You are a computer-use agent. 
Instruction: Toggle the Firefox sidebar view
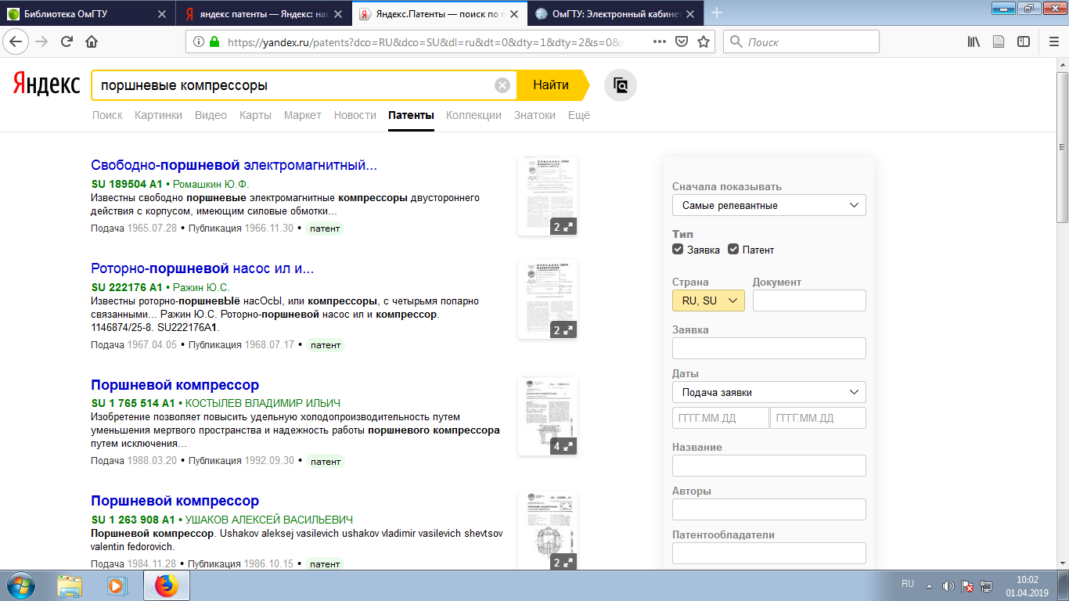(x=1023, y=41)
